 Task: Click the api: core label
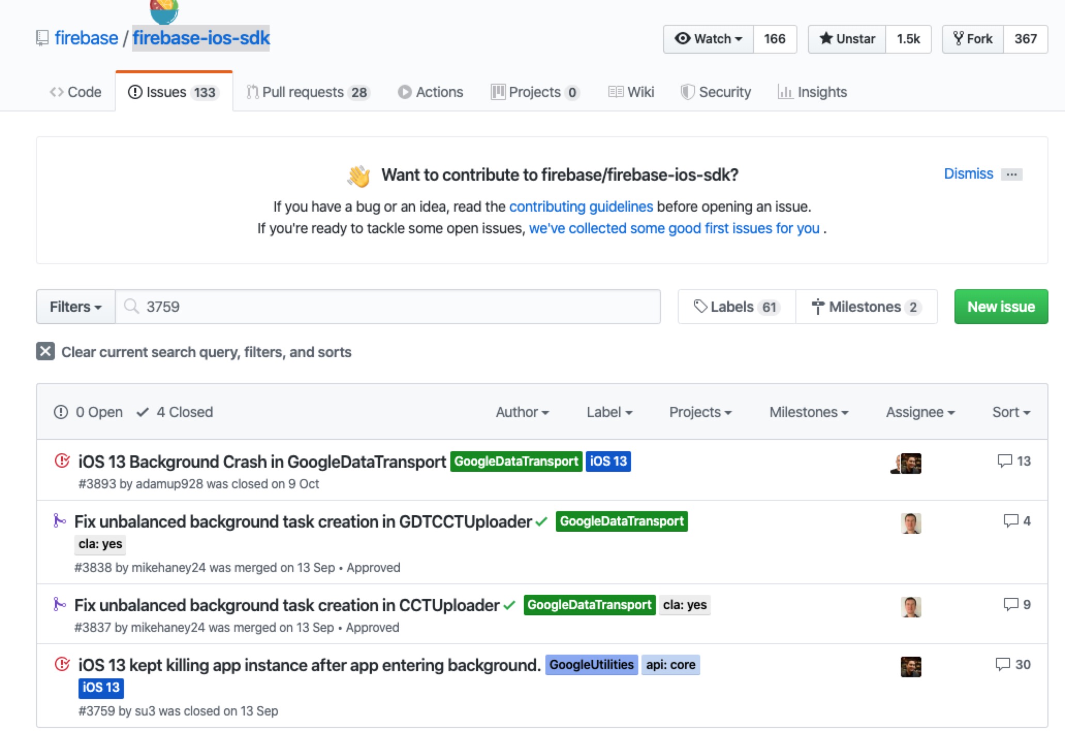tap(670, 664)
